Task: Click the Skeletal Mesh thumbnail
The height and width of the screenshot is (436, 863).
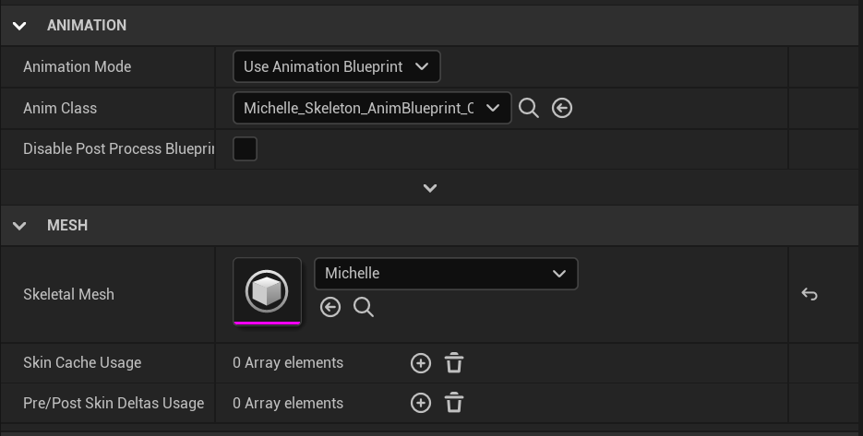Action: 267,291
